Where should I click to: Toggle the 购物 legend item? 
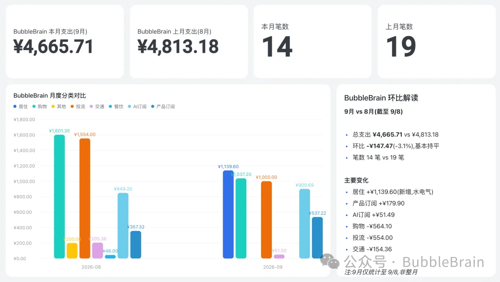point(39,107)
